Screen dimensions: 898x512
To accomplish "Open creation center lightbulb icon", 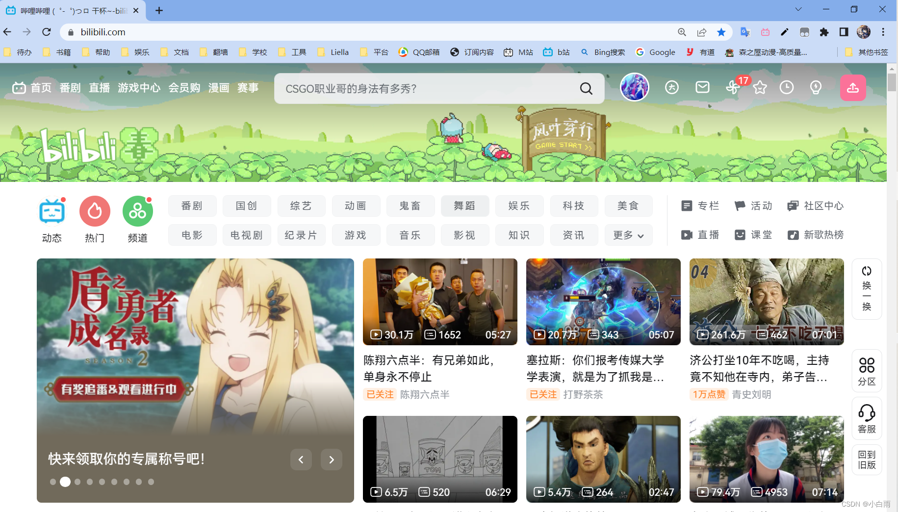I will click(x=816, y=87).
